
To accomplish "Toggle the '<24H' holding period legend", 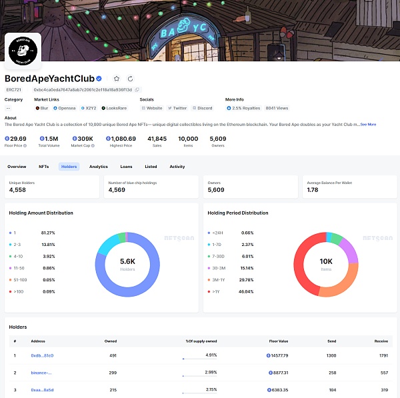I will [231, 233].
